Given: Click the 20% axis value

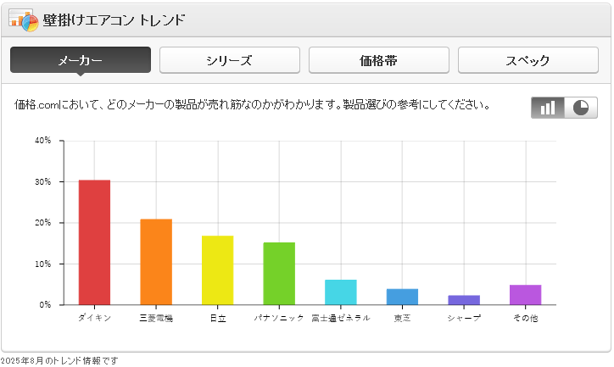Looking at the screenshot, I should pyautogui.click(x=42, y=223).
